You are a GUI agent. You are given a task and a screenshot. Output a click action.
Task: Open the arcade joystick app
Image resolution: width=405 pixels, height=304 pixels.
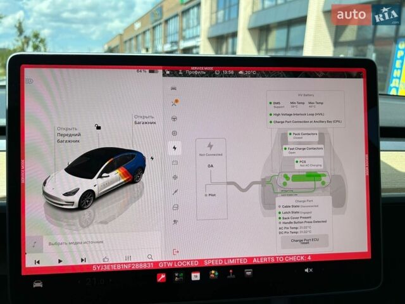coord(231,274)
